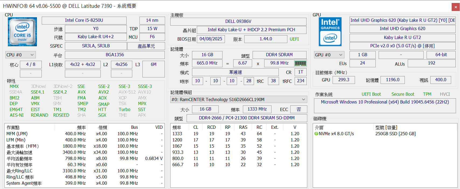460x189 pixels.
Task: Click the HVCI status label
Action: click(x=445, y=94)
